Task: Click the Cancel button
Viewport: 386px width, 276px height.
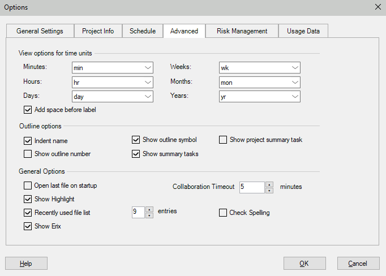Action: 358,263
